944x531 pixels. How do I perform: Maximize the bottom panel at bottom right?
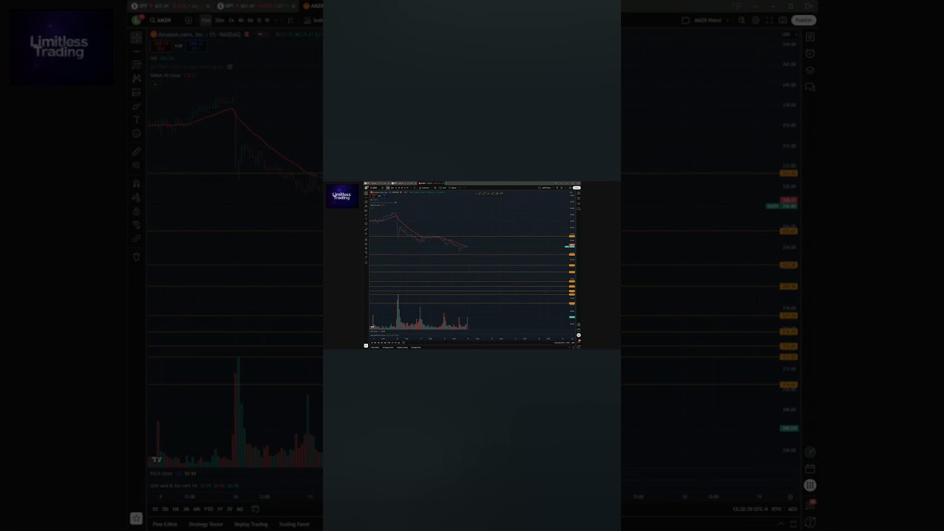794,524
